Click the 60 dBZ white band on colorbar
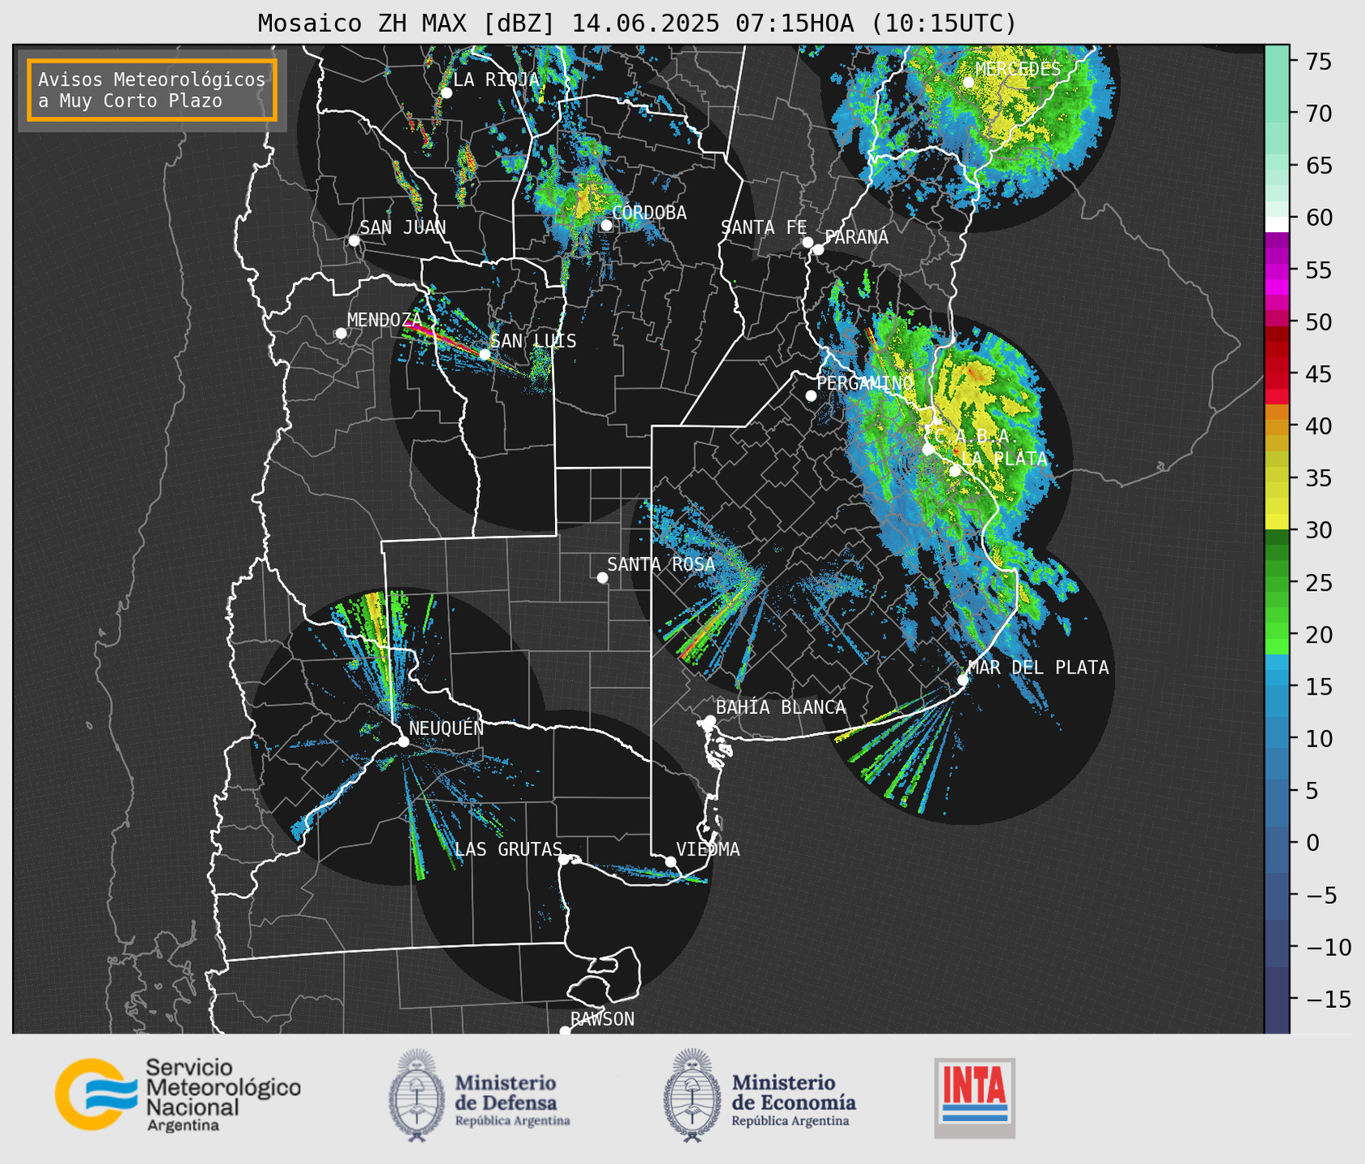This screenshot has height=1164, width=1365. pos(1277,224)
